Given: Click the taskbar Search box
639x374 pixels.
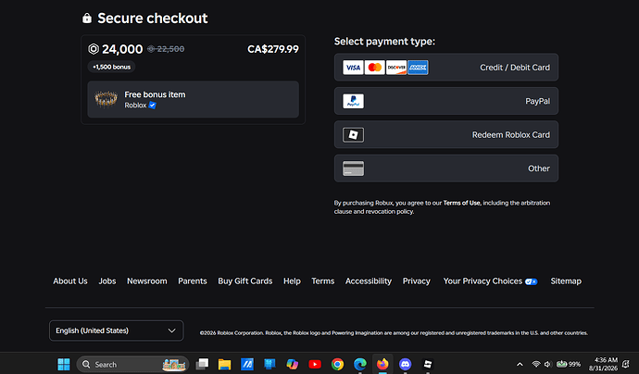Looking at the screenshot, I should (x=132, y=364).
